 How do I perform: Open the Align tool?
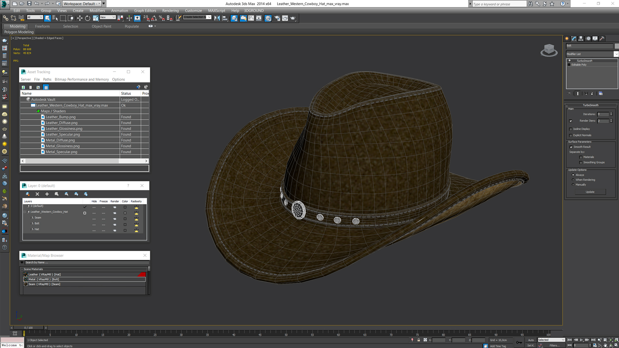tap(225, 18)
